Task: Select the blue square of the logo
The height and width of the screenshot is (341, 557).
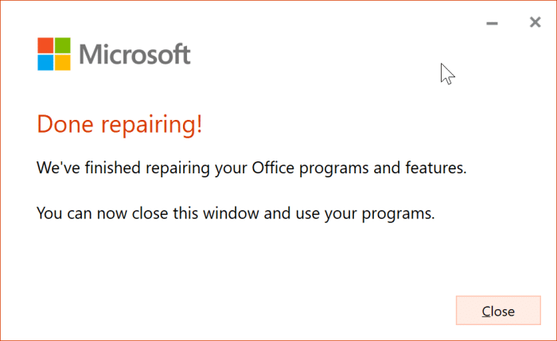Action: point(46,62)
